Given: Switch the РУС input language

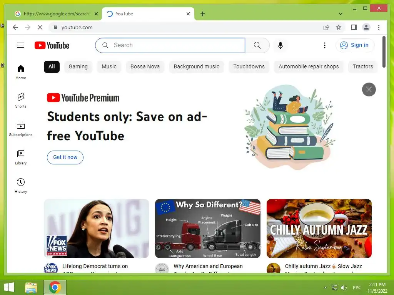Looking at the screenshot, I should pos(357,288).
